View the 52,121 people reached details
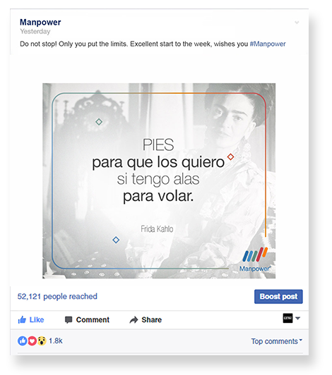 coord(57,297)
